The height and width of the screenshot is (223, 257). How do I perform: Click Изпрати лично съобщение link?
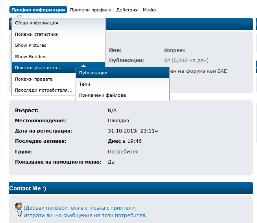pyautogui.click(x=85, y=215)
